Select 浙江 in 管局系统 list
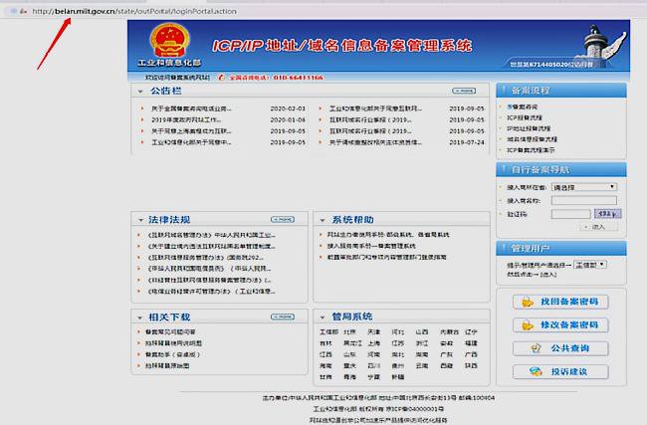The width and height of the screenshot is (647, 425). point(422,343)
